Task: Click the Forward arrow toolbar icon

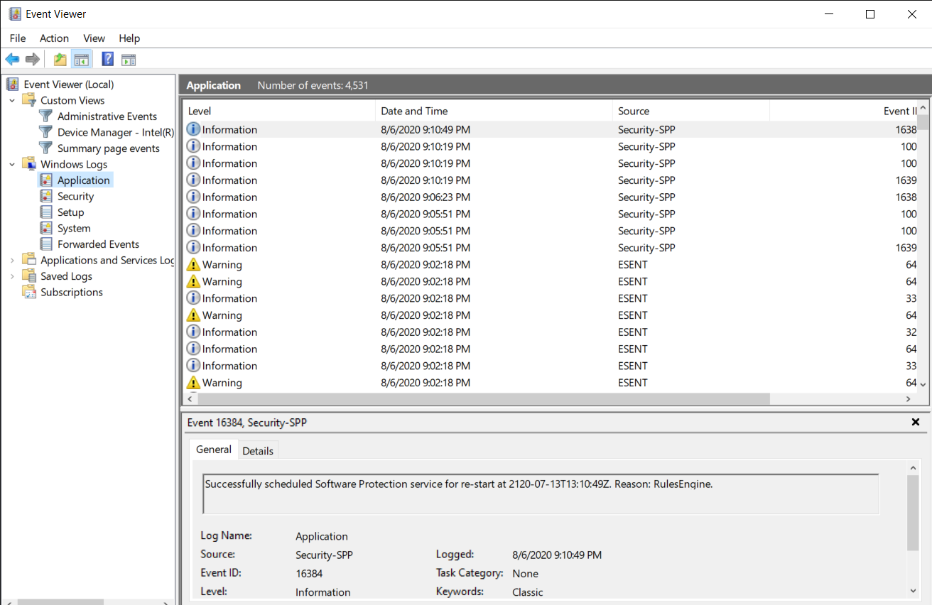Action: pos(32,60)
